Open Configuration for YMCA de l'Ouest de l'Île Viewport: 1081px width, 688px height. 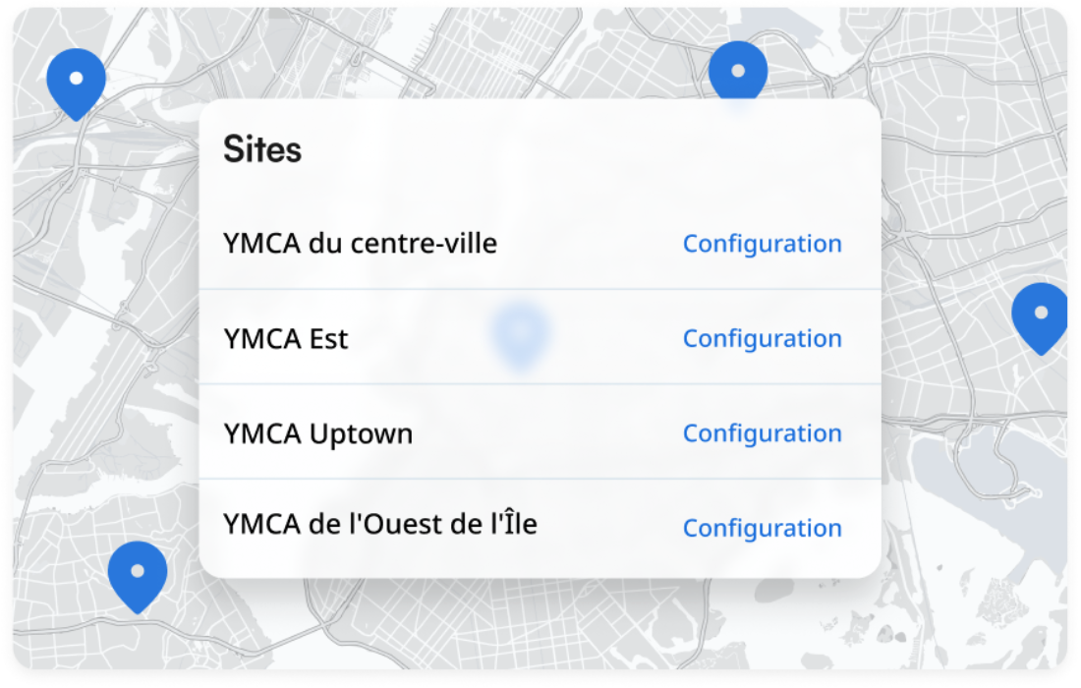coord(762,528)
